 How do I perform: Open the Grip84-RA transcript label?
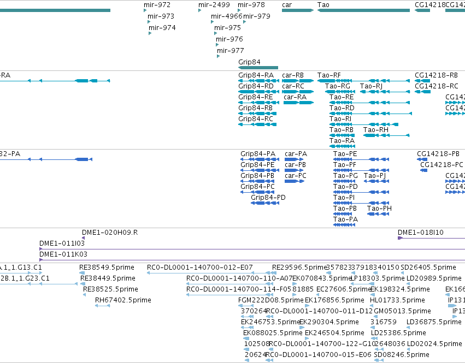(256, 75)
